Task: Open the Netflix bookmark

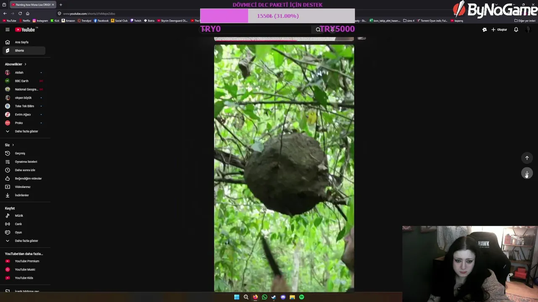Action: (25, 21)
